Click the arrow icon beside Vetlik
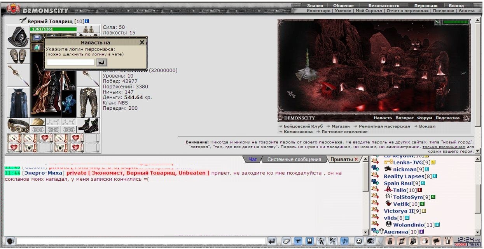 click(376, 204)
